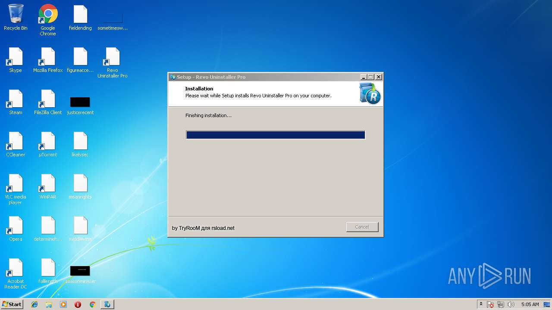Click 'Finishing installation...' status text
Viewport: 552px width, 310px height.
(x=208, y=115)
